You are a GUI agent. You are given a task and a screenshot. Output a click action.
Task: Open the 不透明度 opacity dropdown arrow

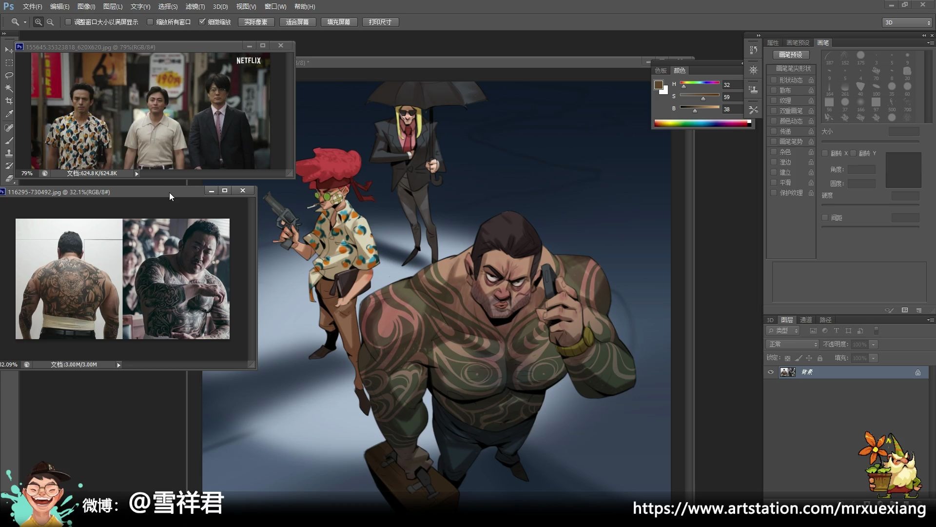pyautogui.click(x=874, y=345)
